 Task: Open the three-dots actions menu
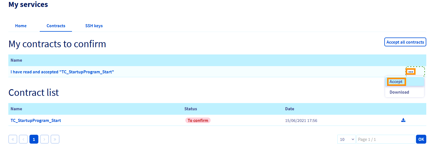coord(410,72)
